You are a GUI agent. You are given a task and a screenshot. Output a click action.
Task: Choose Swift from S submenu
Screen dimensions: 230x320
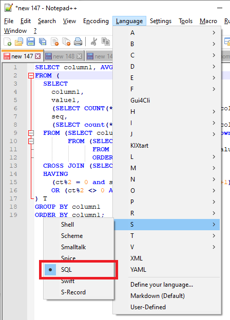(79, 281)
